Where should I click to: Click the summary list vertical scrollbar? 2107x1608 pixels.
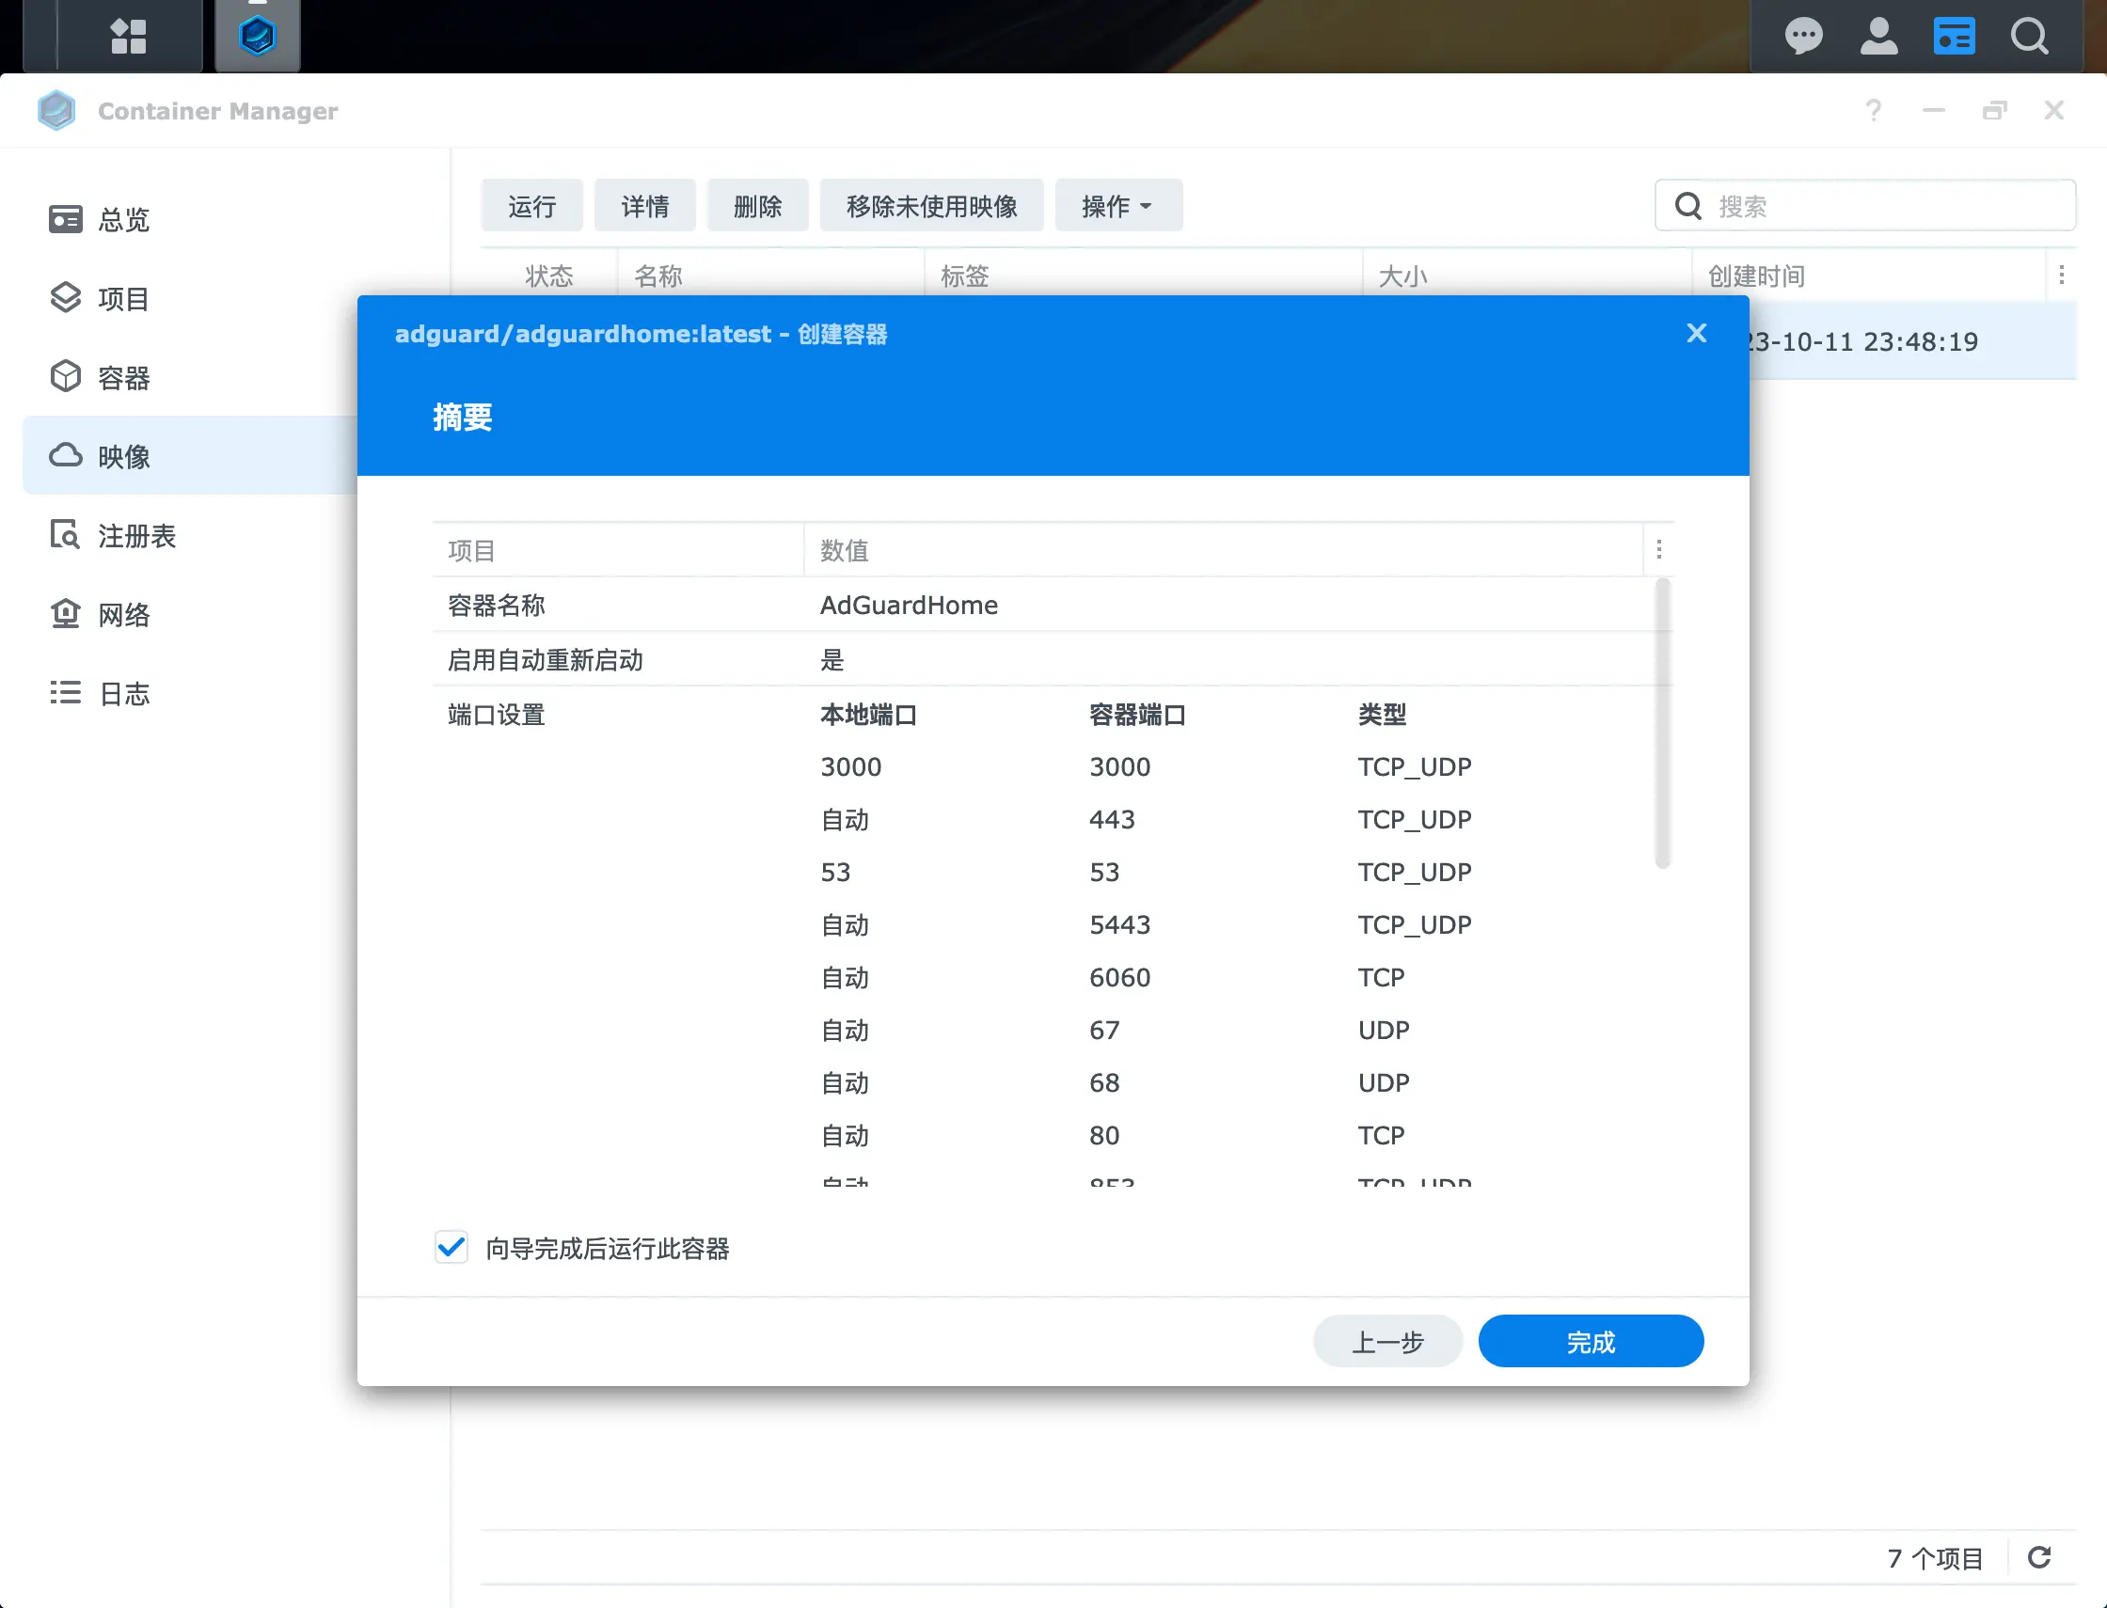tap(1663, 722)
